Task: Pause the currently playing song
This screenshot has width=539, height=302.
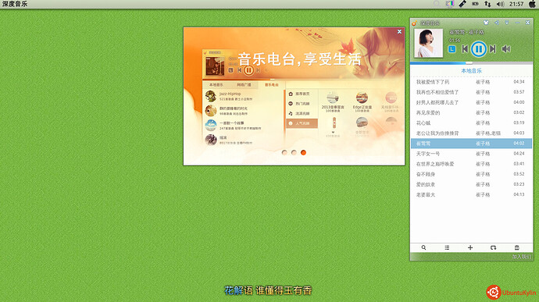Action: (x=478, y=49)
